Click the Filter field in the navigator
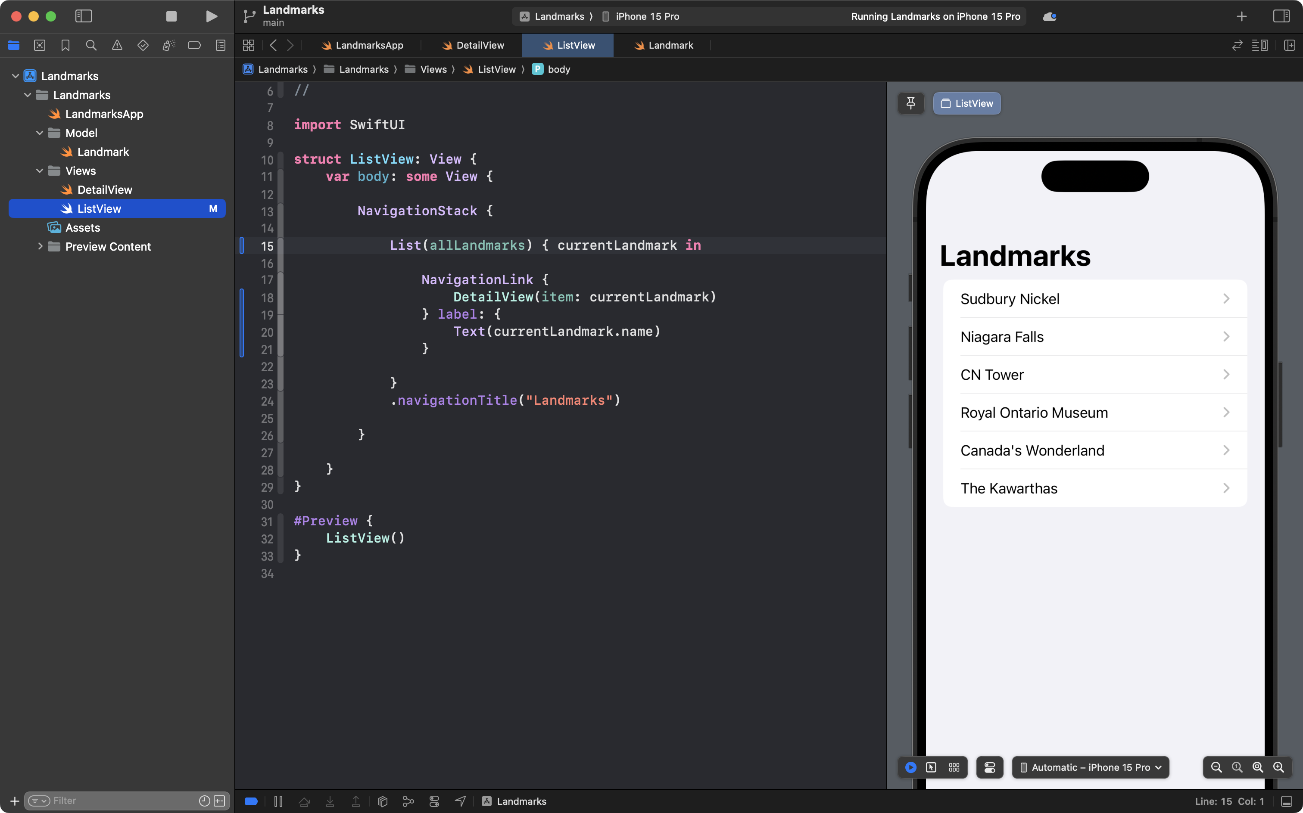This screenshot has width=1303, height=813. pos(108,800)
